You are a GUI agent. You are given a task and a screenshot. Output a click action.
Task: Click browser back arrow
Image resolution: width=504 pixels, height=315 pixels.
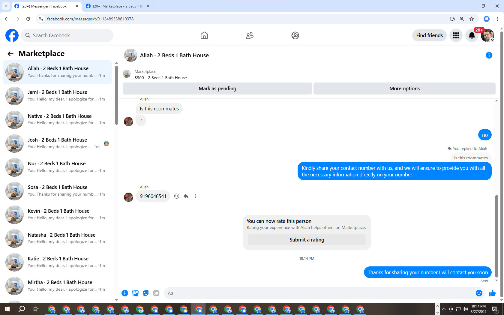click(7, 19)
